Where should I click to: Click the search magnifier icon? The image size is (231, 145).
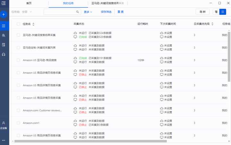(x=78, y=12)
